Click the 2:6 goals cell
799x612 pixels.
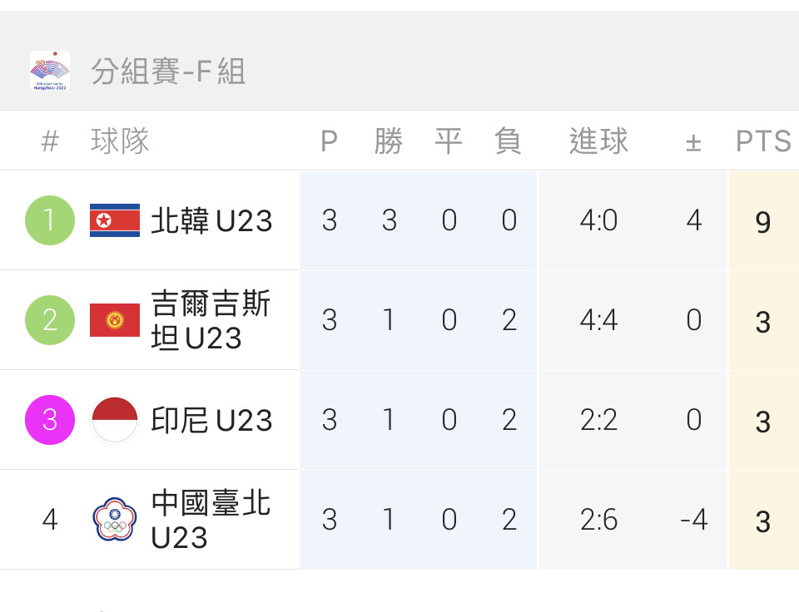598,520
